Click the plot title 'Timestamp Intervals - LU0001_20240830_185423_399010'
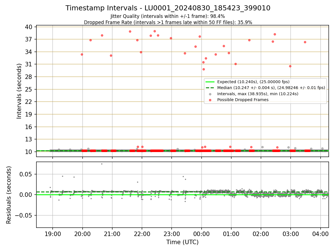This screenshot has height=252, width=336. click(168, 8)
